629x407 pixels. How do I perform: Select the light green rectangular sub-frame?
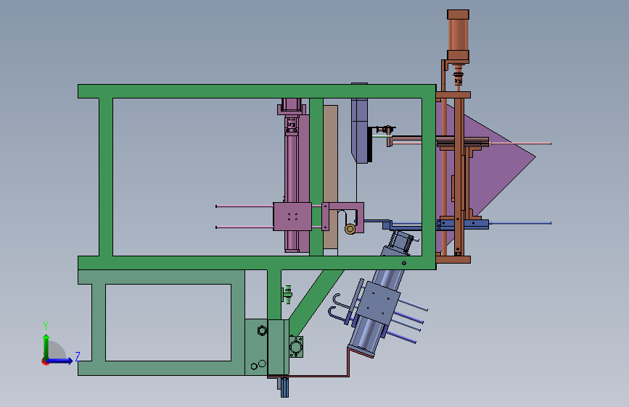pyautogui.click(x=161, y=322)
